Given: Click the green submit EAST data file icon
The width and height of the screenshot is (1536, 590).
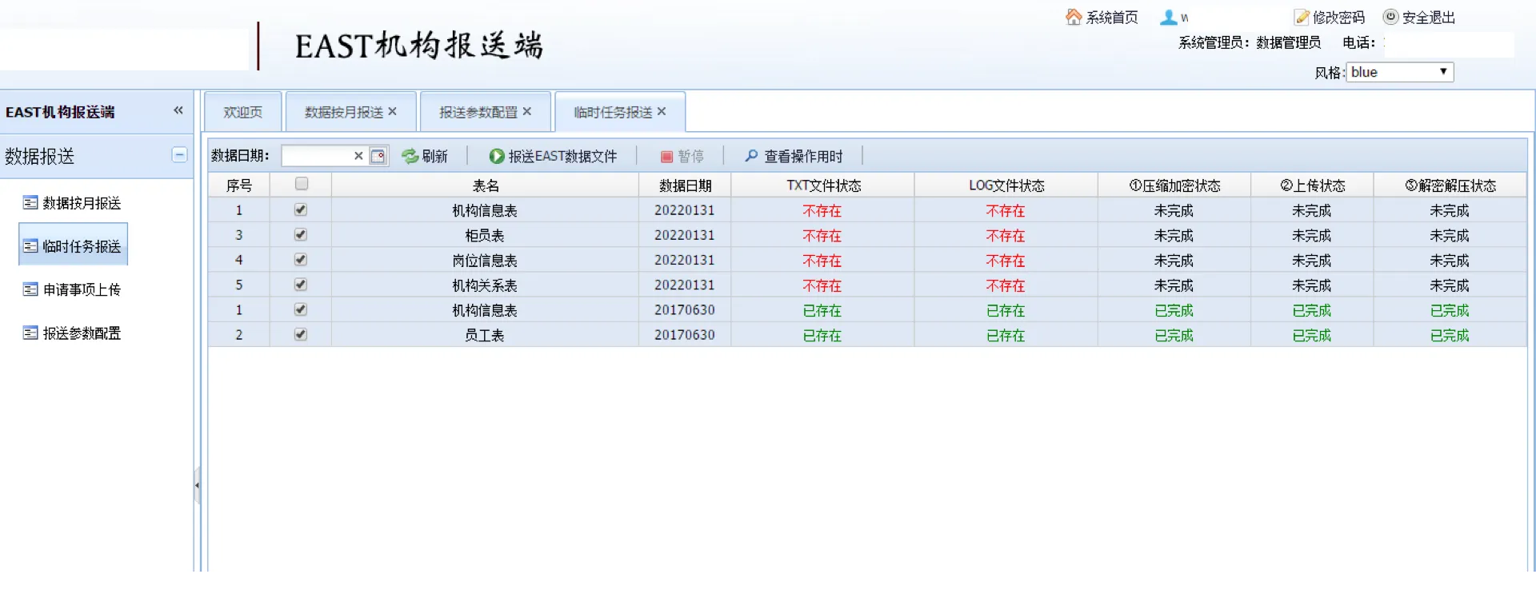Looking at the screenshot, I should pyautogui.click(x=497, y=156).
